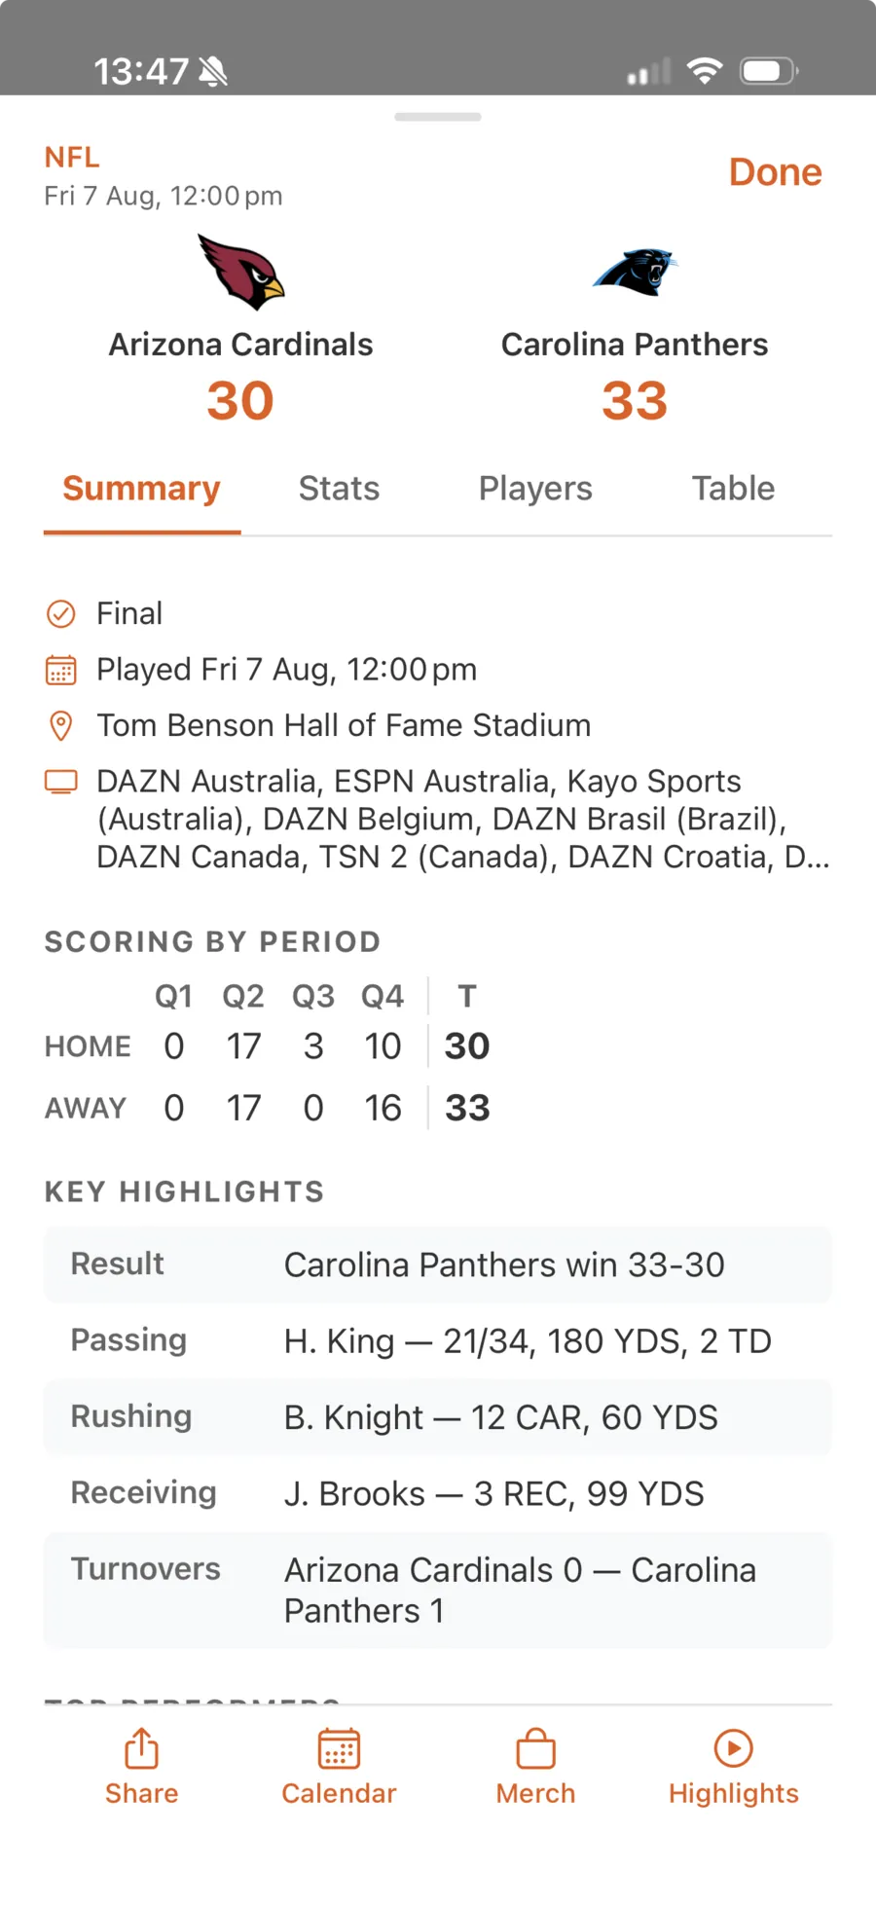Viewport: 876px width, 1905px height.
Task: Select the Summary tab
Action: pyautogui.click(x=141, y=489)
